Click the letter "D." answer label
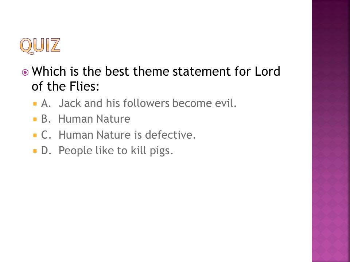Image resolution: width=350 pixels, height=262 pixels. pyautogui.click(x=46, y=151)
